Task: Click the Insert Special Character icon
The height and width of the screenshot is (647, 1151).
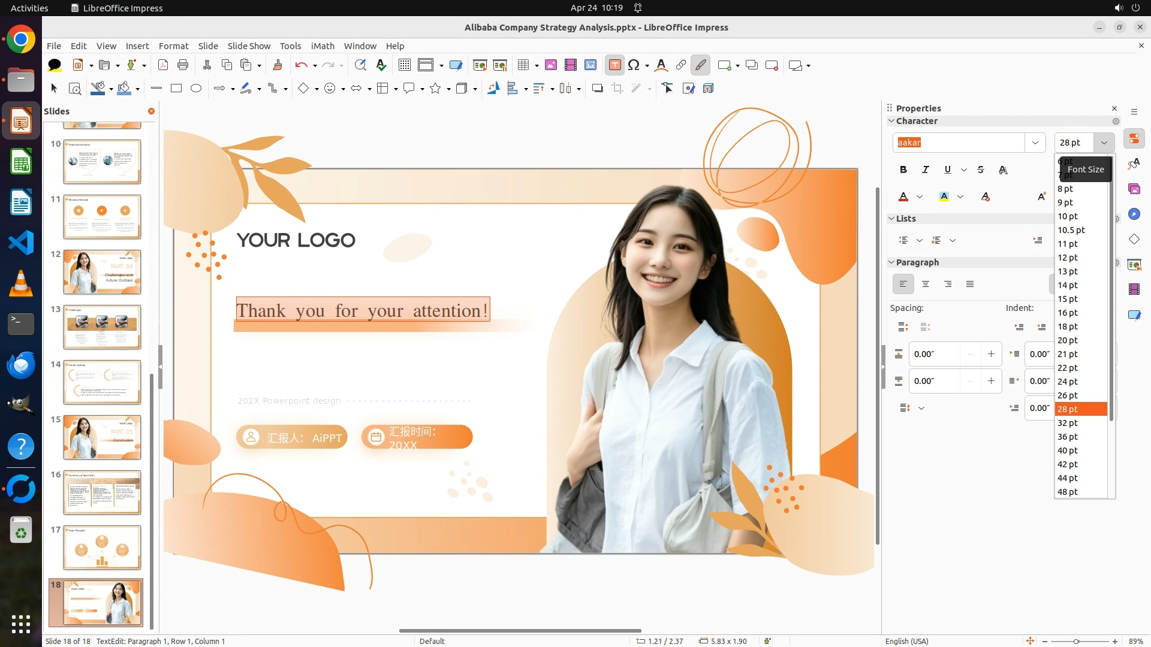Action: pos(634,65)
